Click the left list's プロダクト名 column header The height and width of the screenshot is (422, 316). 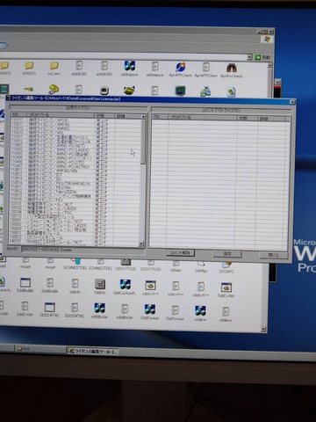[x=61, y=115]
